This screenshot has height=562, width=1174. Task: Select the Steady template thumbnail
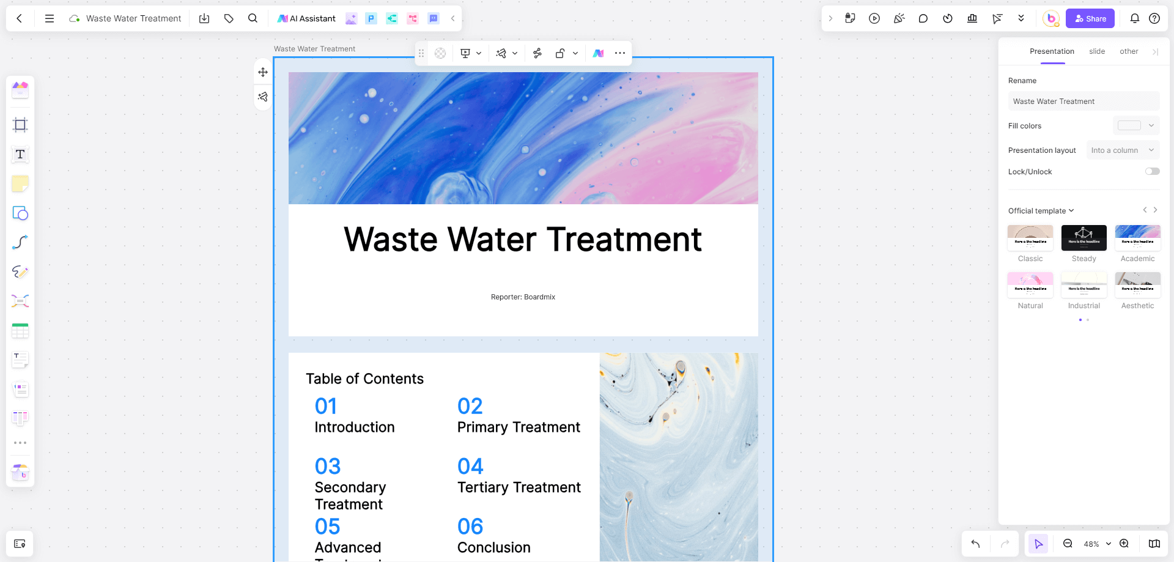coord(1084,238)
